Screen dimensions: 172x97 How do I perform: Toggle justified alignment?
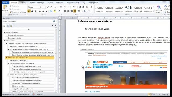point(75,11)
